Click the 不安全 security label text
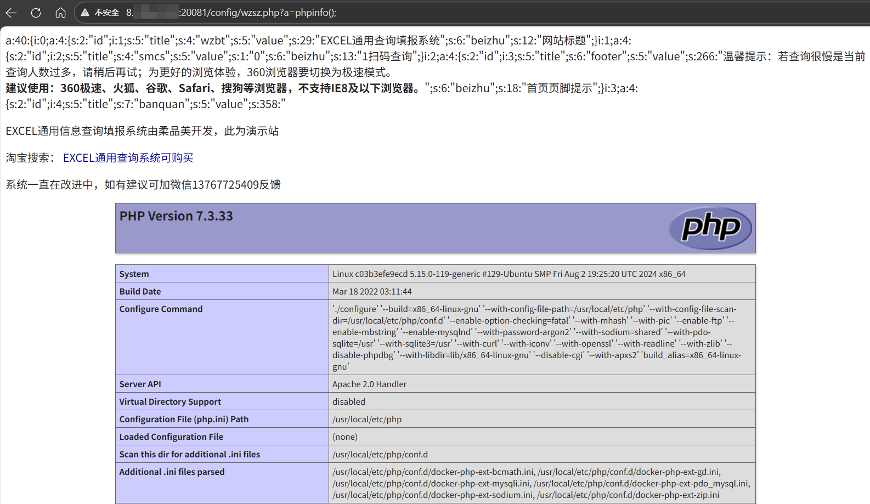870x504 pixels. click(107, 13)
